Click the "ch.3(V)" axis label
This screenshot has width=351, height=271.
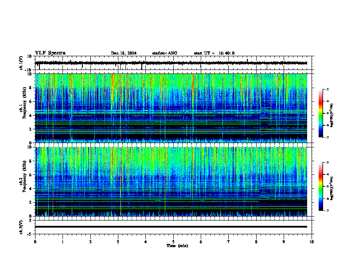pos(21,228)
